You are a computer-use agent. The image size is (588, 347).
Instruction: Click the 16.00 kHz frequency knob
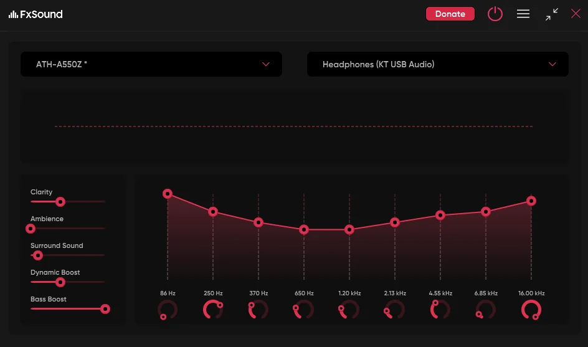[x=531, y=310]
